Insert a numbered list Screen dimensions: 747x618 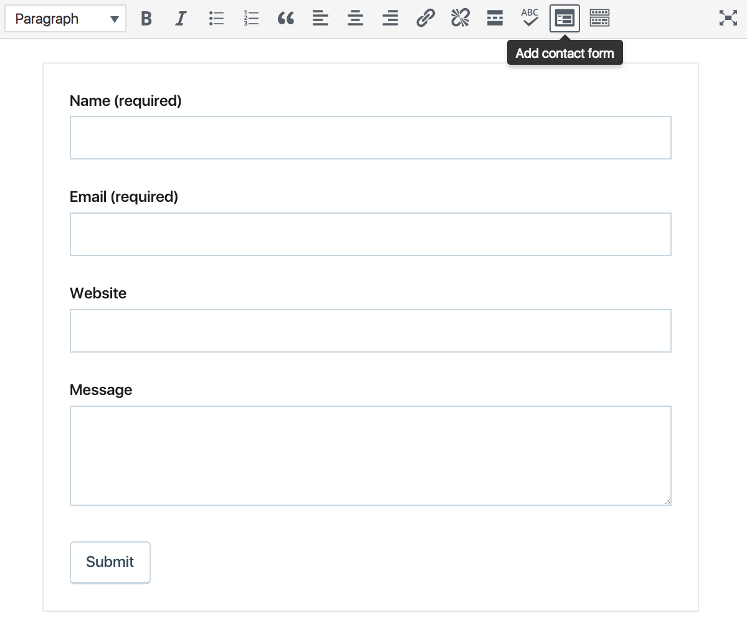[251, 19]
